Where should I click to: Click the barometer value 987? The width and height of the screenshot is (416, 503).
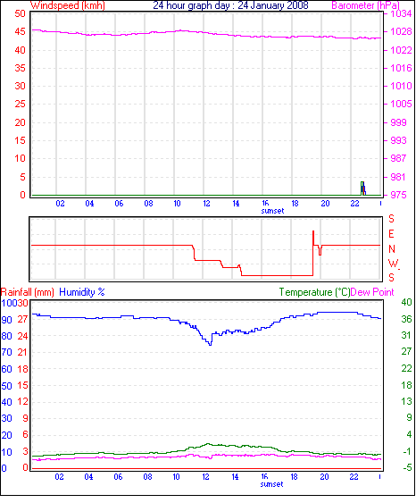click(398, 158)
